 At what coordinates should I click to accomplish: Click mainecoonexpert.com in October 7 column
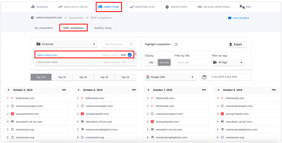pos(169,114)
